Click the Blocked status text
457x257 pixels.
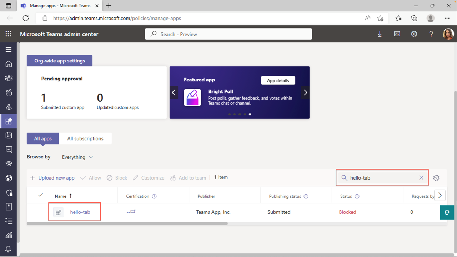tap(347, 212)
